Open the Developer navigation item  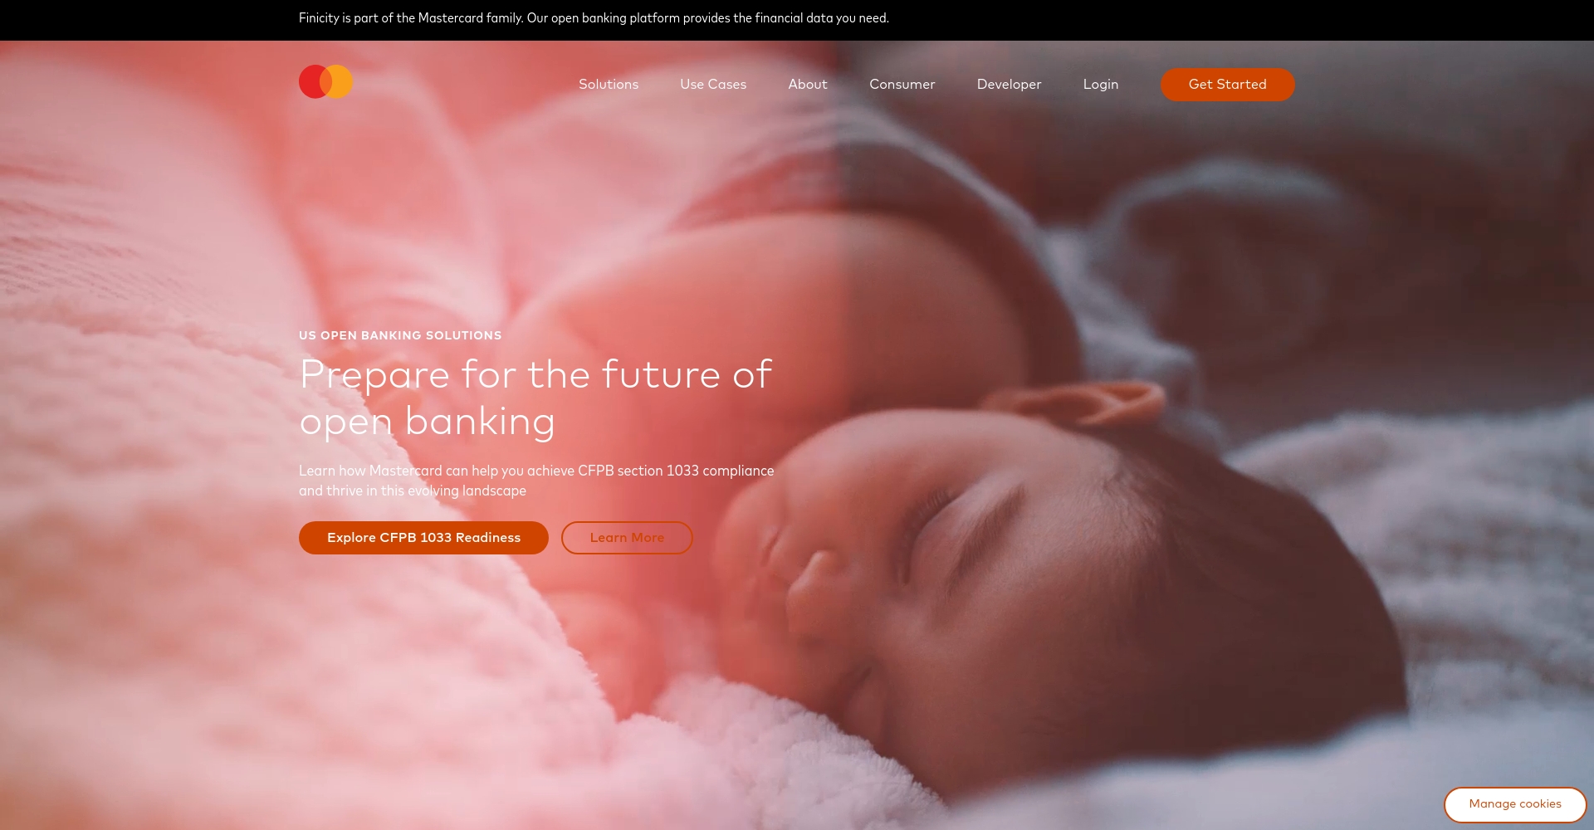[1010, 85]
